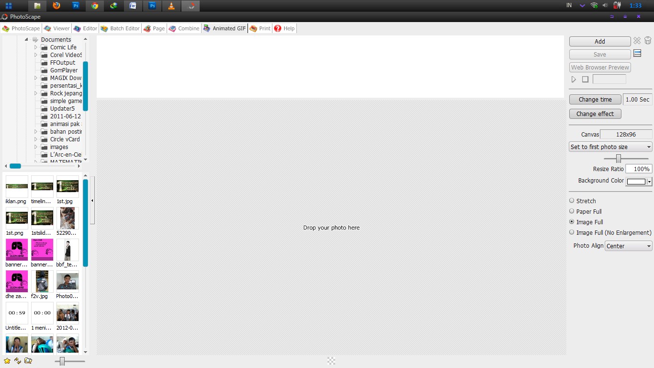Click the Add button
This screenshot has width=654, height=368.
coord(600,41)
